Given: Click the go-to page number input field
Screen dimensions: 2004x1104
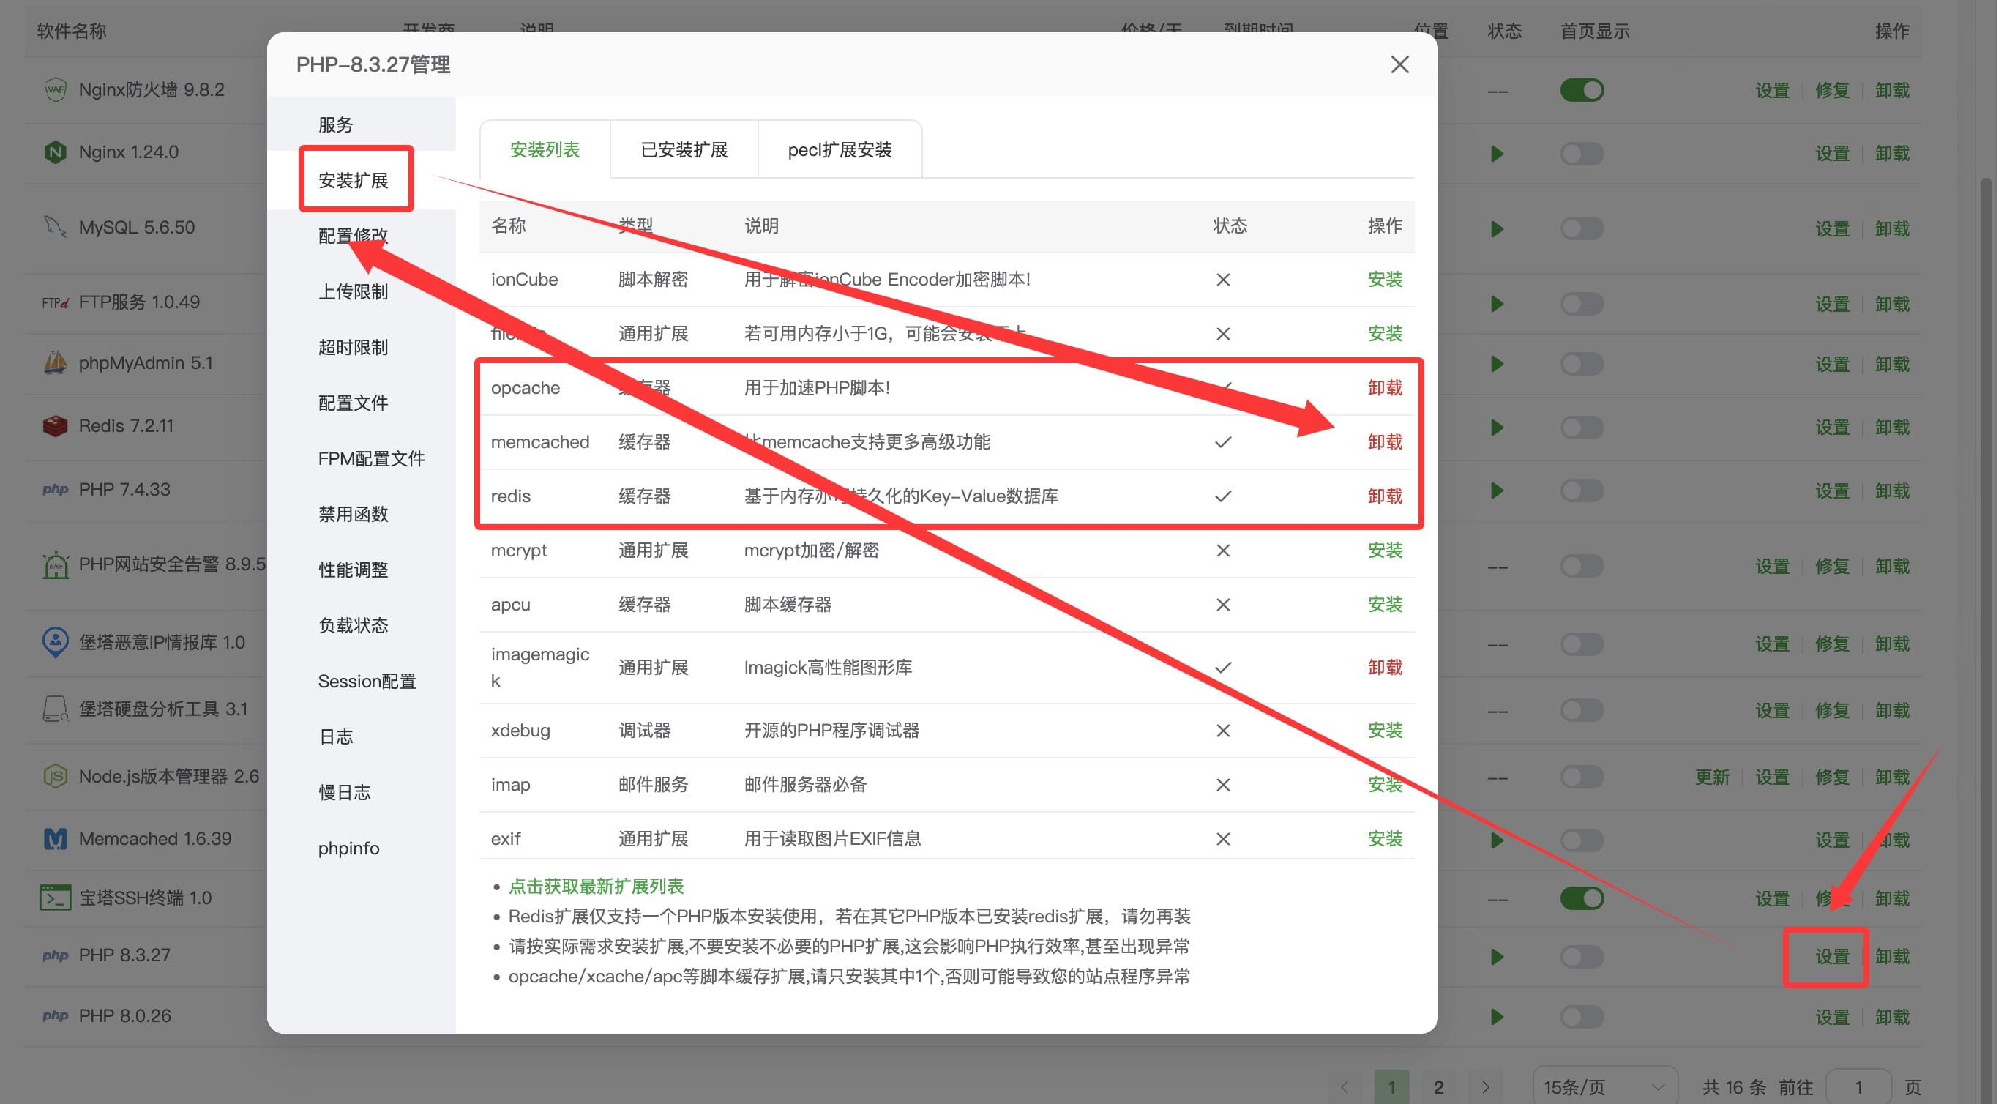Looking at the screenshot, I should (1858, 1087).
